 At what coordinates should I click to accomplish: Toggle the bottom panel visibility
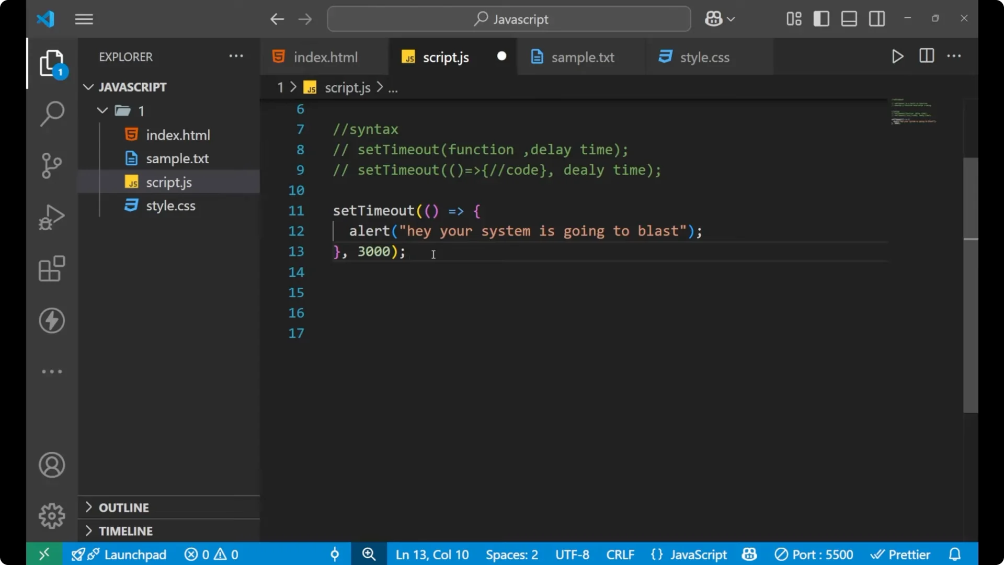pos(848,18)
